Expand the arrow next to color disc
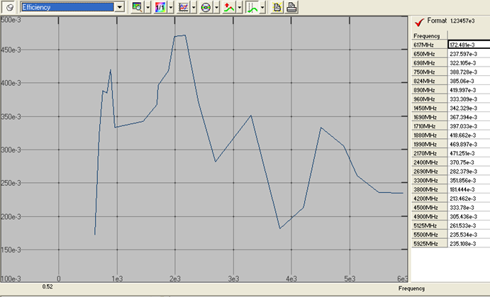The width and height of the screenshot is (490, 297). pyautogui.click(x=216, y=7)
